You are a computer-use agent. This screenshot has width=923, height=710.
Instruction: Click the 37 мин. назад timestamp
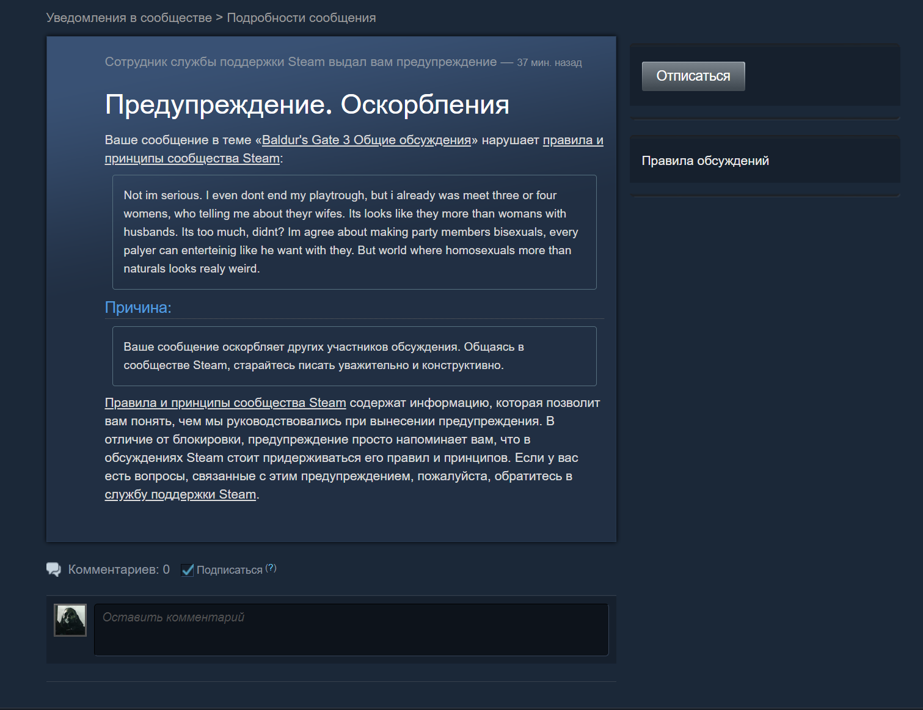(549, 62)
